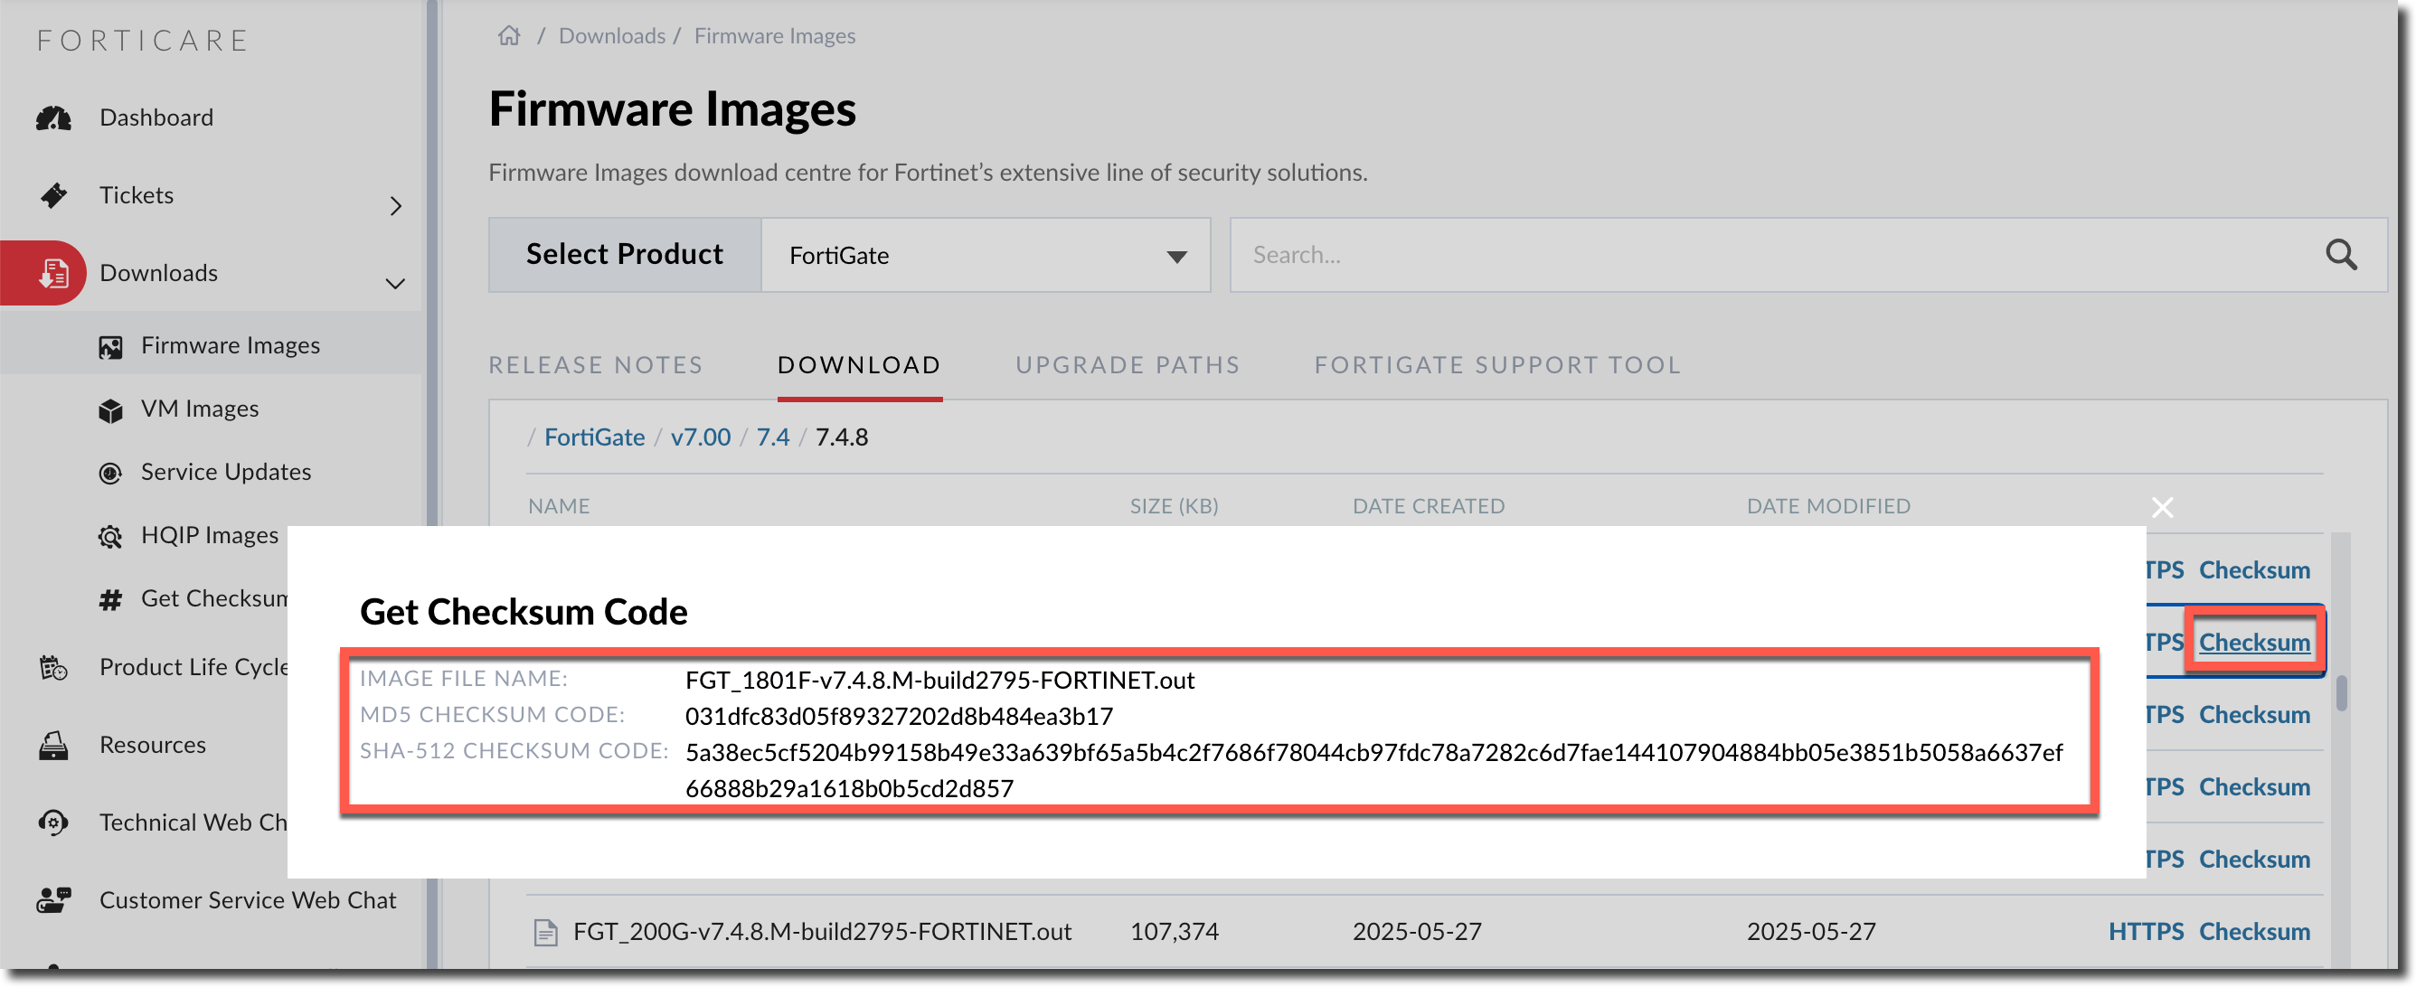Sort by the DATE MODIFIED column header
The image size is (2416, 987).
[x=1828, y=506]
